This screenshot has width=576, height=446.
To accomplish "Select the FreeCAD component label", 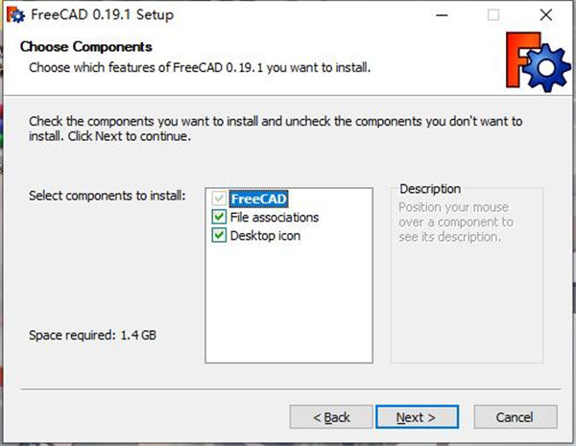I will (x=259, y=199).
